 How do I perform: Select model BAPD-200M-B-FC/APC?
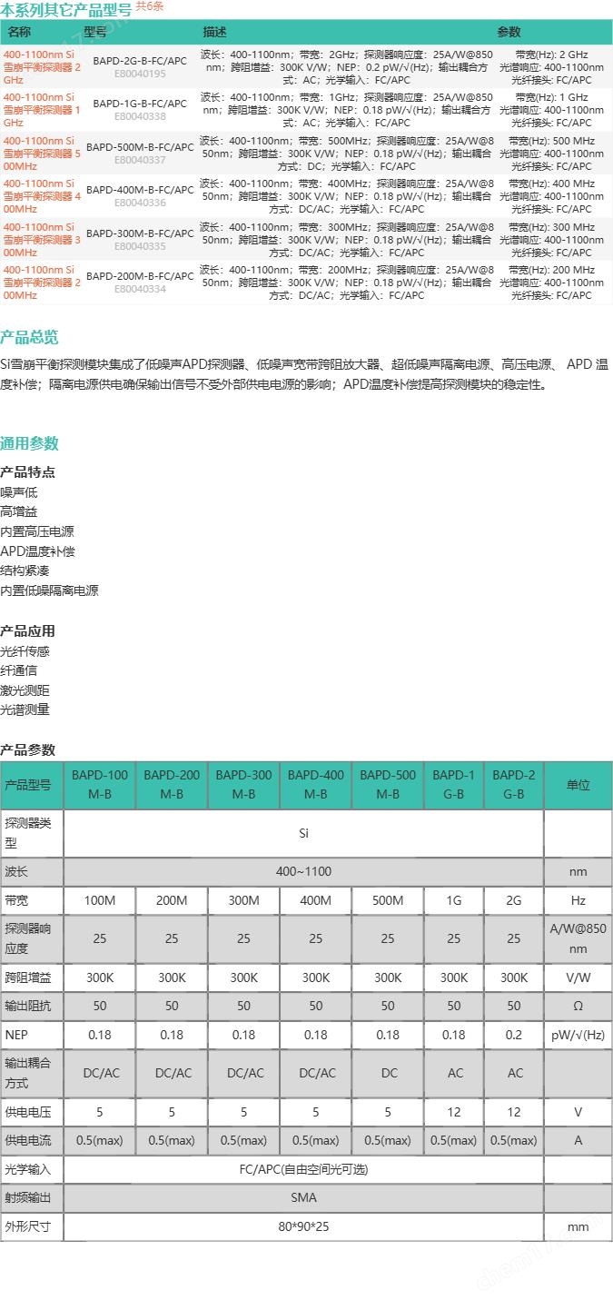click(140, 276)
